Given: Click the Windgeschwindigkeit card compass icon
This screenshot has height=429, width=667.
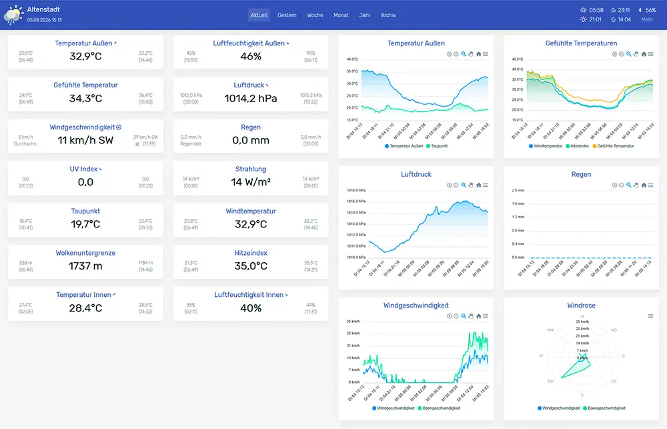Looking at the screenshot, I should [119, 127].
